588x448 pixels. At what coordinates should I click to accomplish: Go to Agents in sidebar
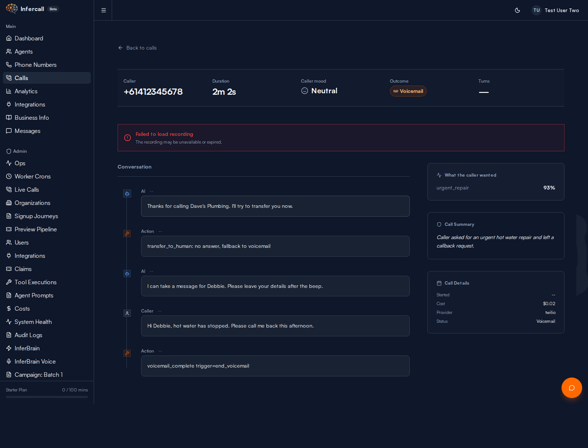[24, 51]
